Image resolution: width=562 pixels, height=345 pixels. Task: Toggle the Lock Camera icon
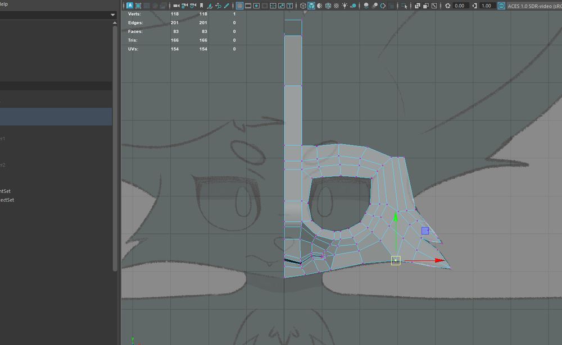click(x=184, y=6)
